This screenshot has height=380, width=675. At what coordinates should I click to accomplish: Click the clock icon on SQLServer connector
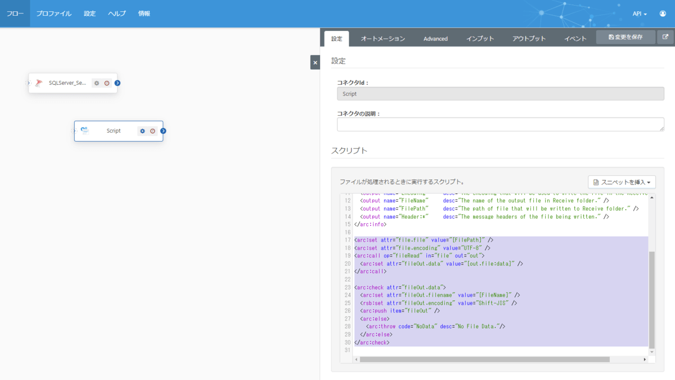pos(106,83)
